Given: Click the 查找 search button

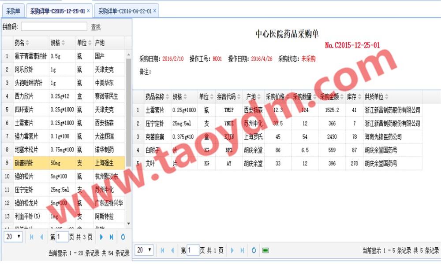Looking at the screenshot, I should coord(96,27).
